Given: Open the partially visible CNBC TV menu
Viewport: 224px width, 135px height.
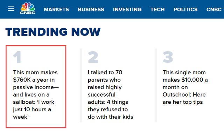Looking at the screenshot, I should [x=215, y=9].
